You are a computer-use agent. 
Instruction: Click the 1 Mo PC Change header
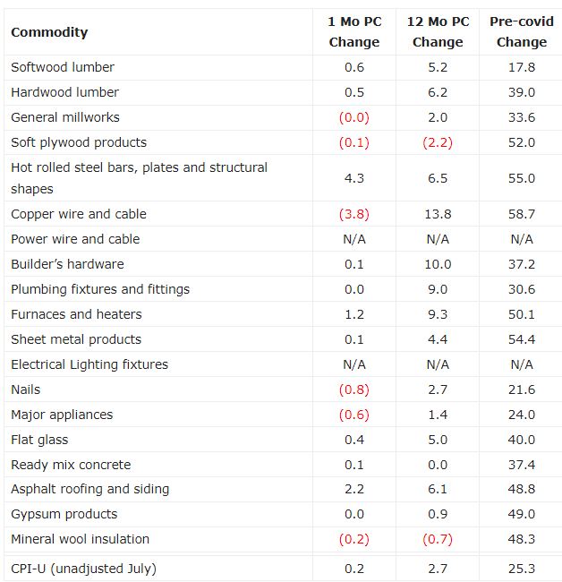[354, 32]
